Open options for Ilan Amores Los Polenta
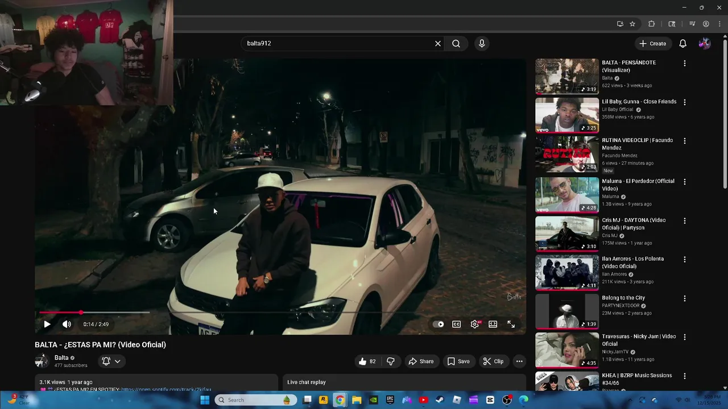Image resolution: width=728 pixels, height=409 pixels. tap(685, 260)
